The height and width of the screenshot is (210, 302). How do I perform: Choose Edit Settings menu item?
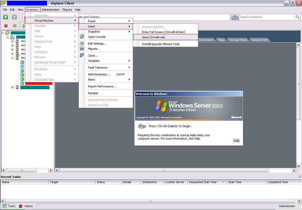pyautogui.click(x=106, y=44)
